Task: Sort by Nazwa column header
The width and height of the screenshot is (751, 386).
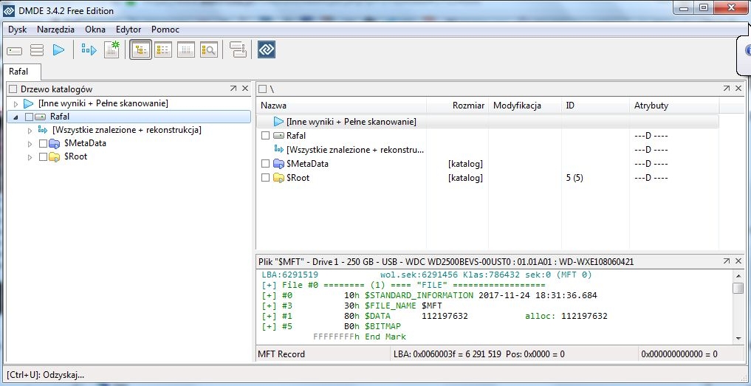Action: click(x=341, y=106)
